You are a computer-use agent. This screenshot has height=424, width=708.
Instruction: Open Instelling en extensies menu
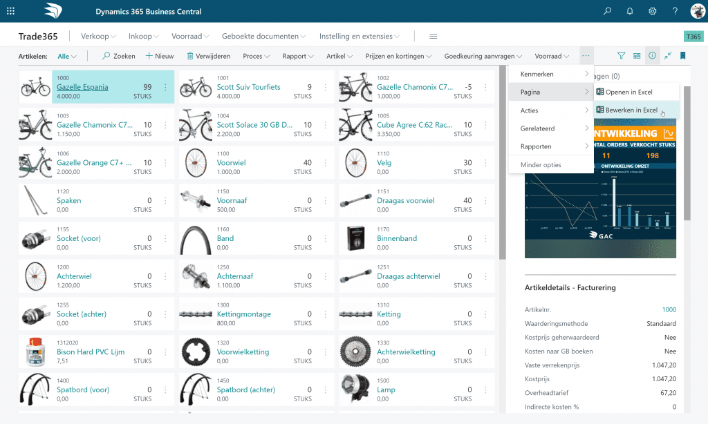click(360, 36)
